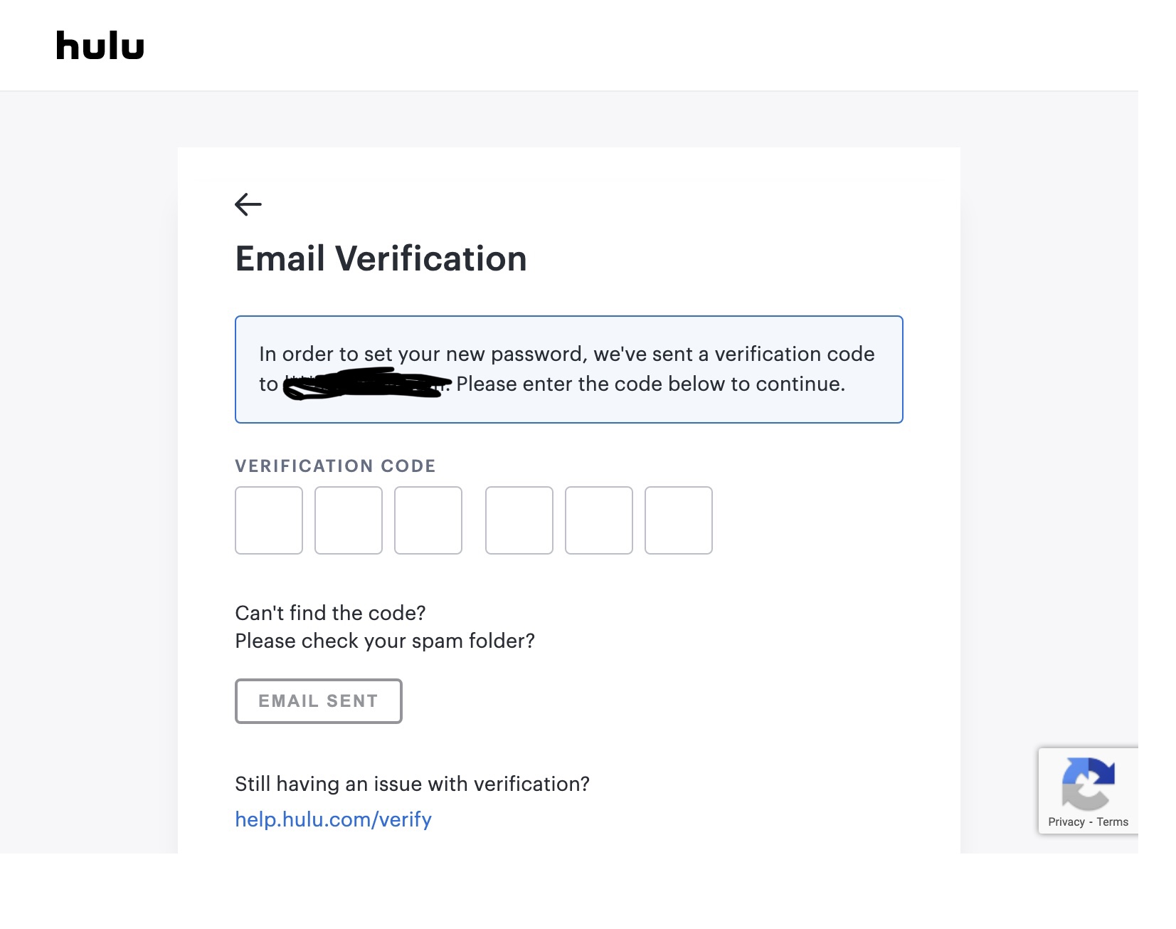Click the "Please check your spam folder?" text
This screenshot has width=1176, height=929.
[x=384, y=641]
